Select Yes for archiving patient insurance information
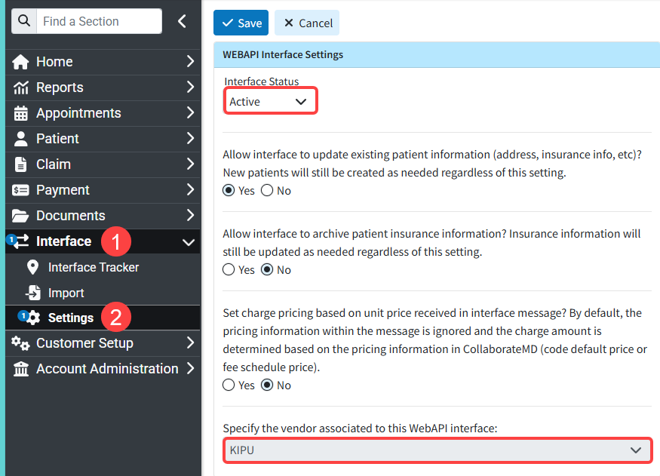Image resolution: width=660 pixels, height=476 pixels. click(x=229, y=270)
